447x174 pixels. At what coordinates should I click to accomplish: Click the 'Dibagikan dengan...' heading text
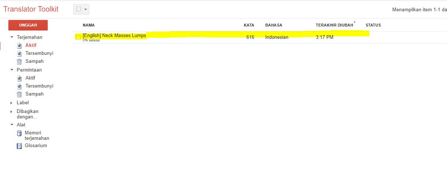(x=28, y=114)
